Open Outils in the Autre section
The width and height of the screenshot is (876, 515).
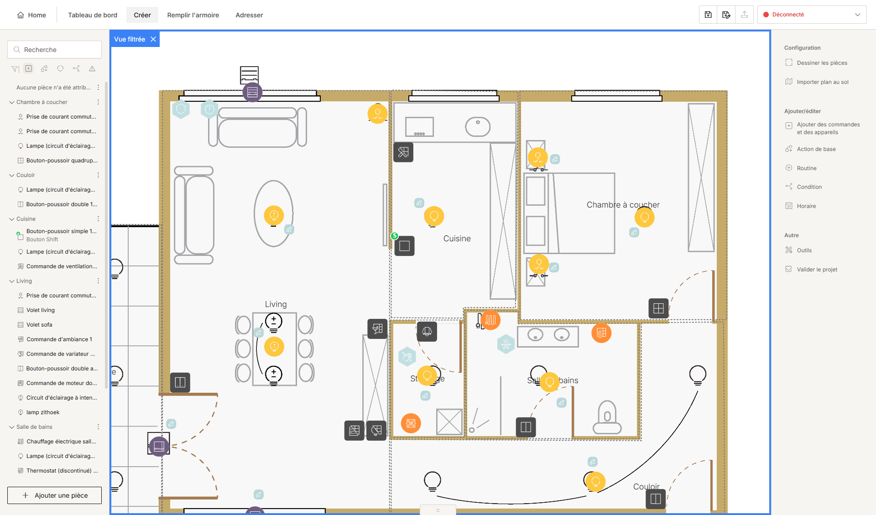click(798, 250)
